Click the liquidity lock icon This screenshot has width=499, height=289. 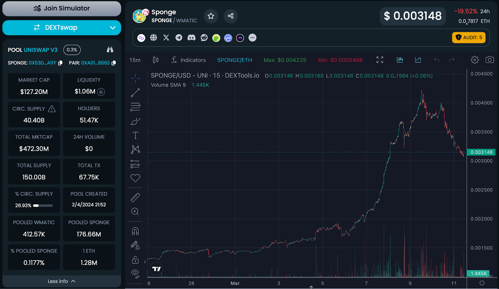tap(101, 92)
